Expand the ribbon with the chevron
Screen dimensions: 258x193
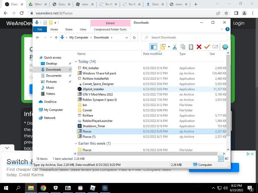click(x=222, y=29)
